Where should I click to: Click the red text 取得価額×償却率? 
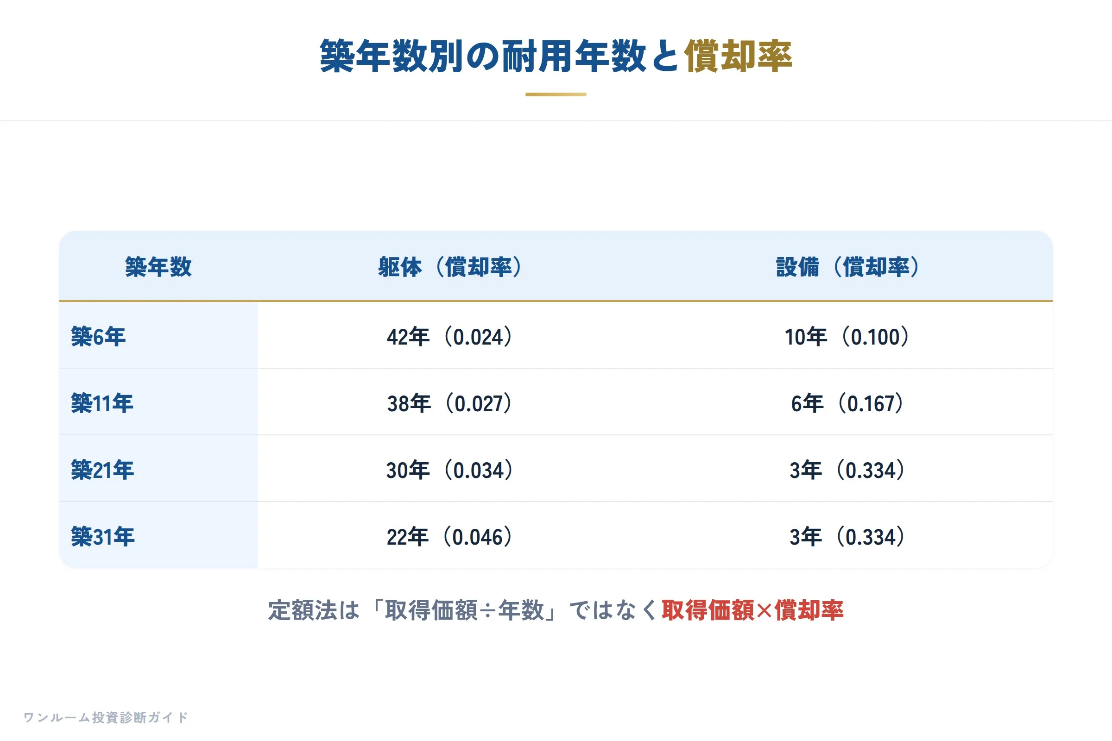[x=752, y=609]
